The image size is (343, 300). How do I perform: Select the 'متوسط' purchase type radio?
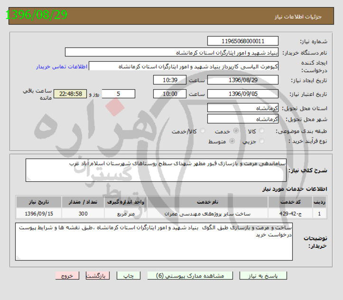pos(232,141)
